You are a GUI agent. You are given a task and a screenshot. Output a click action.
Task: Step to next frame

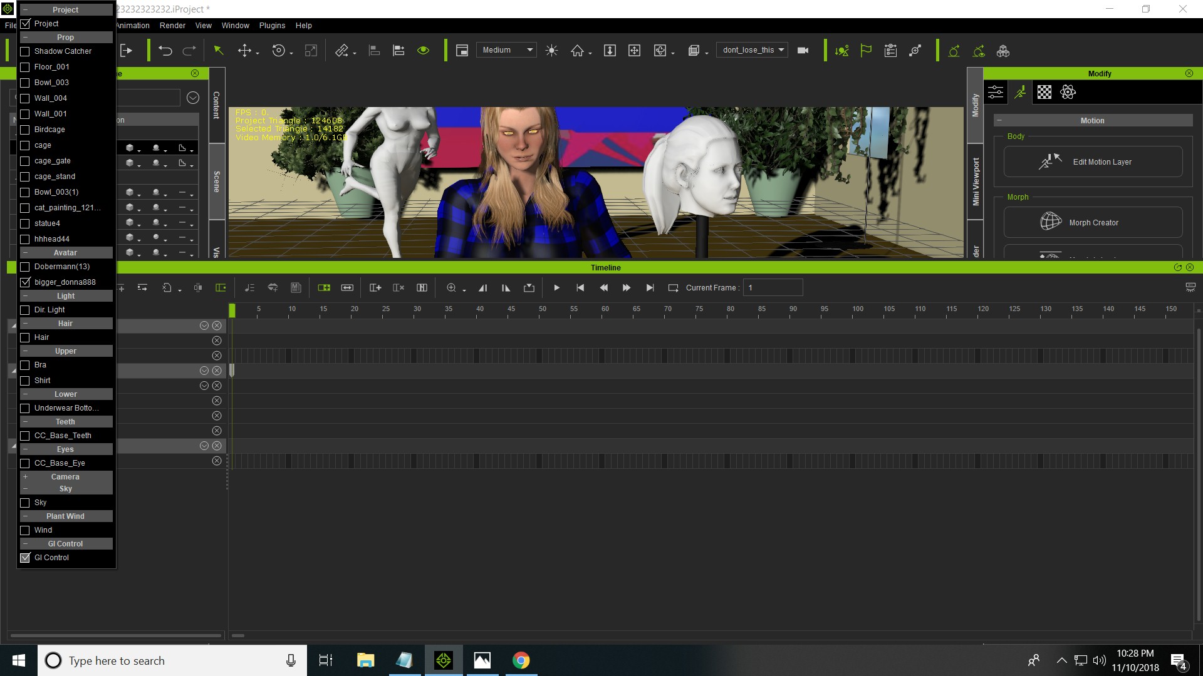627,288
